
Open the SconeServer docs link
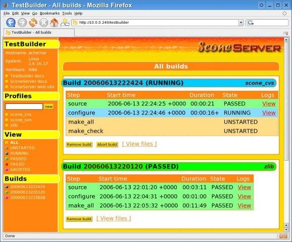(x=28, y=81)
